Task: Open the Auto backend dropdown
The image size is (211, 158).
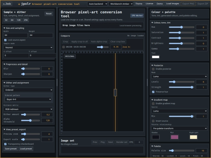Action: [x=97, y=4]
